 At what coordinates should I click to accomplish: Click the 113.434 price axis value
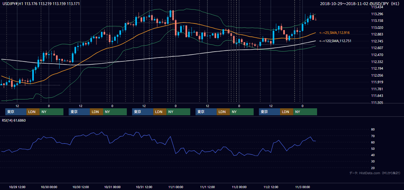377,7
